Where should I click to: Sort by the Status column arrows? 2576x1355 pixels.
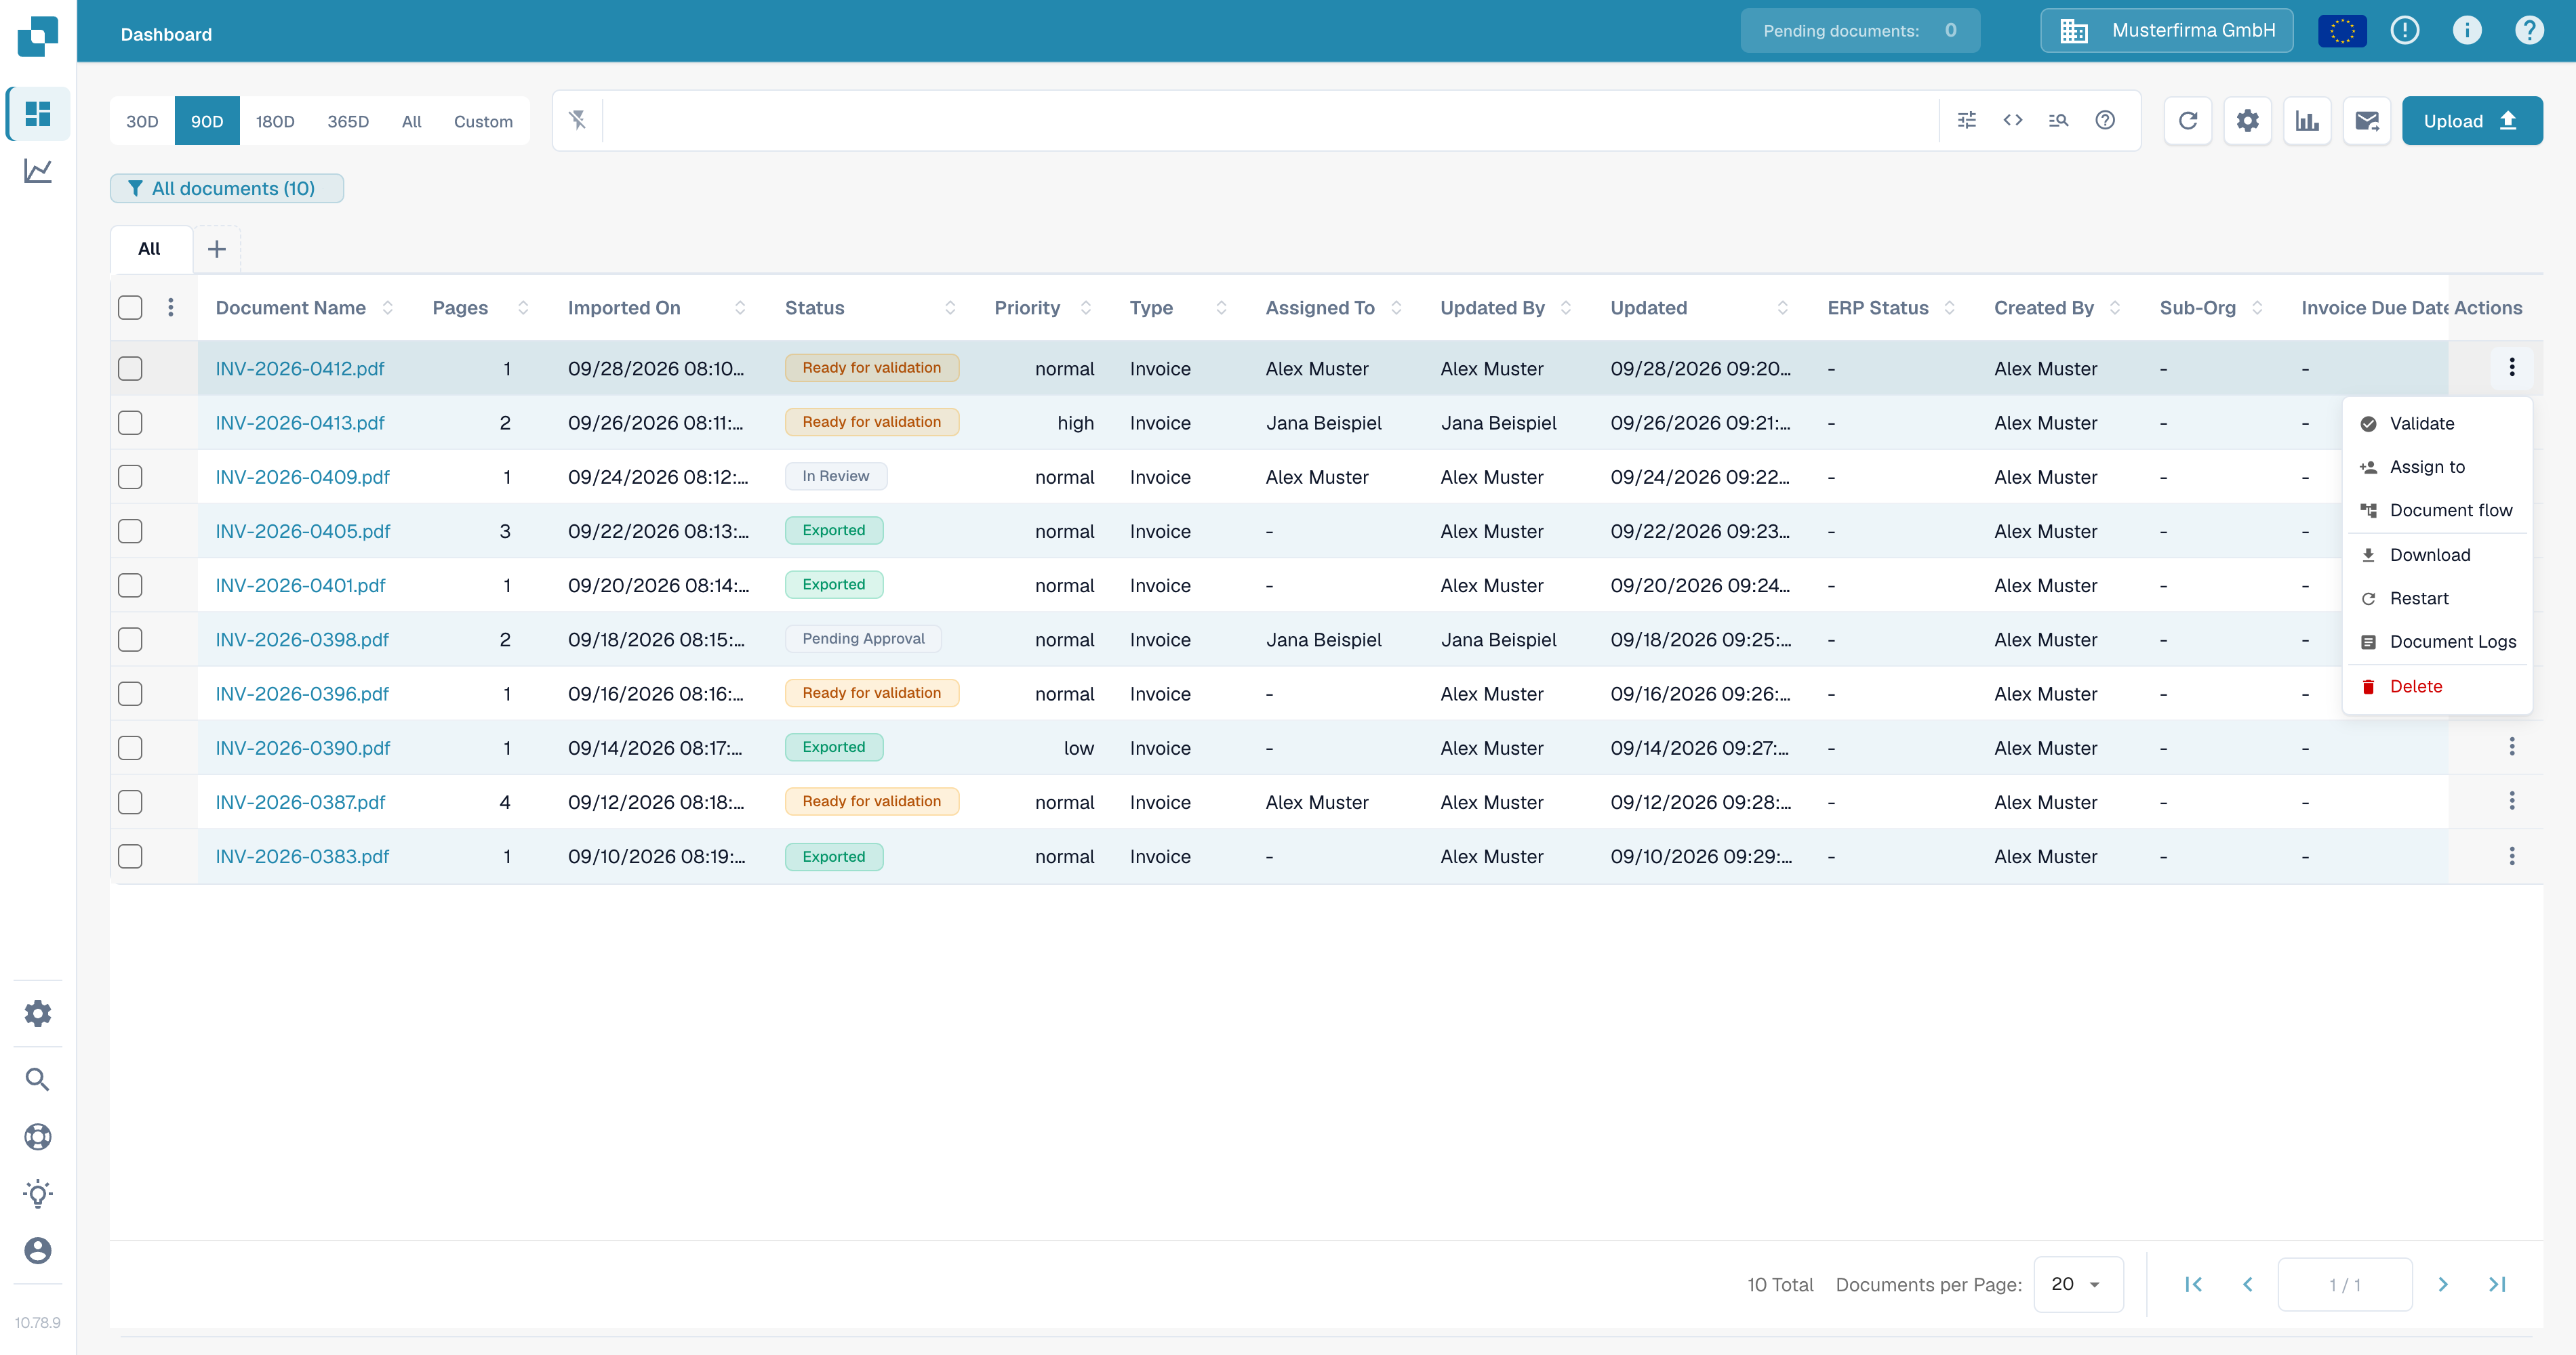950,308
